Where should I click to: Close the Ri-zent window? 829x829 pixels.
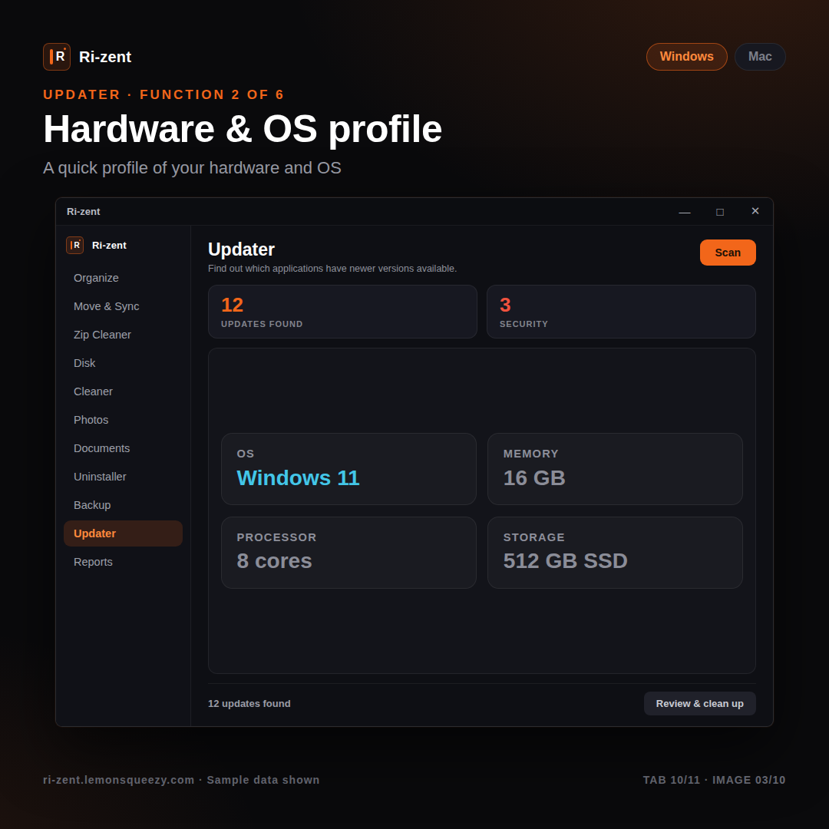[755, 212]
